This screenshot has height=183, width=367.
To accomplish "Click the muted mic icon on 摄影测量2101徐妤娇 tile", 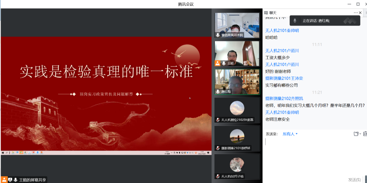I will (x=218, y=148).
